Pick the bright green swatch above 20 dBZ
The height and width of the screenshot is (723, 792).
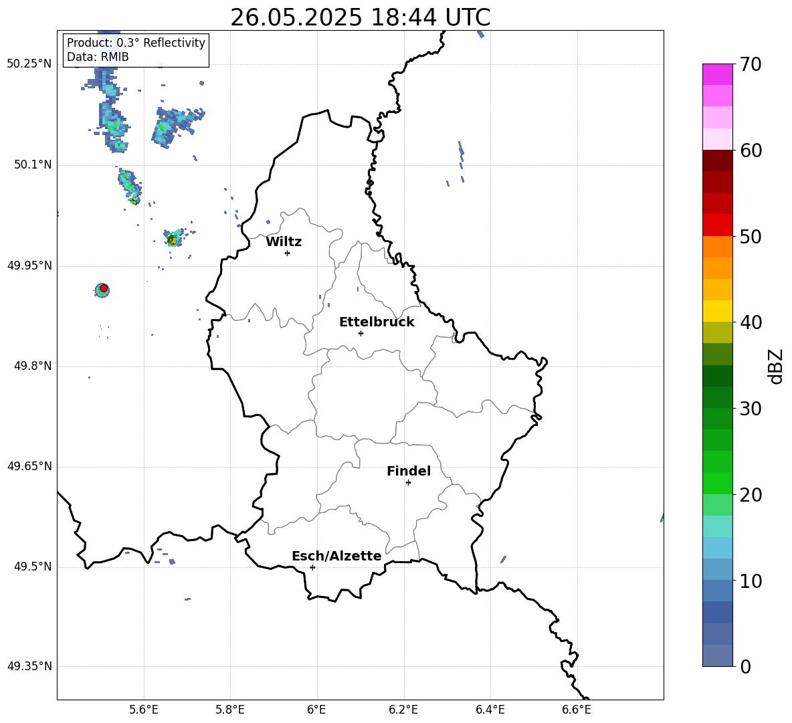tap(718, 483)
